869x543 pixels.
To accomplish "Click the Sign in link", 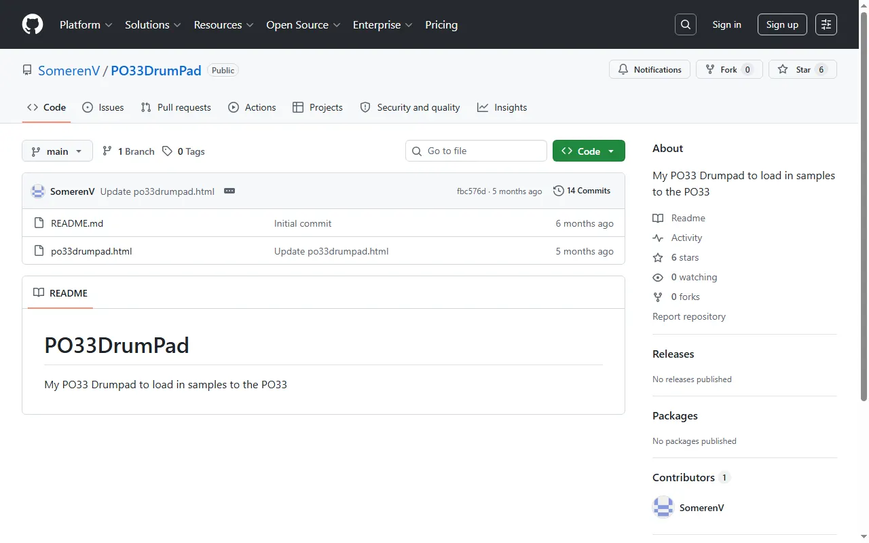I will [726, 24].
